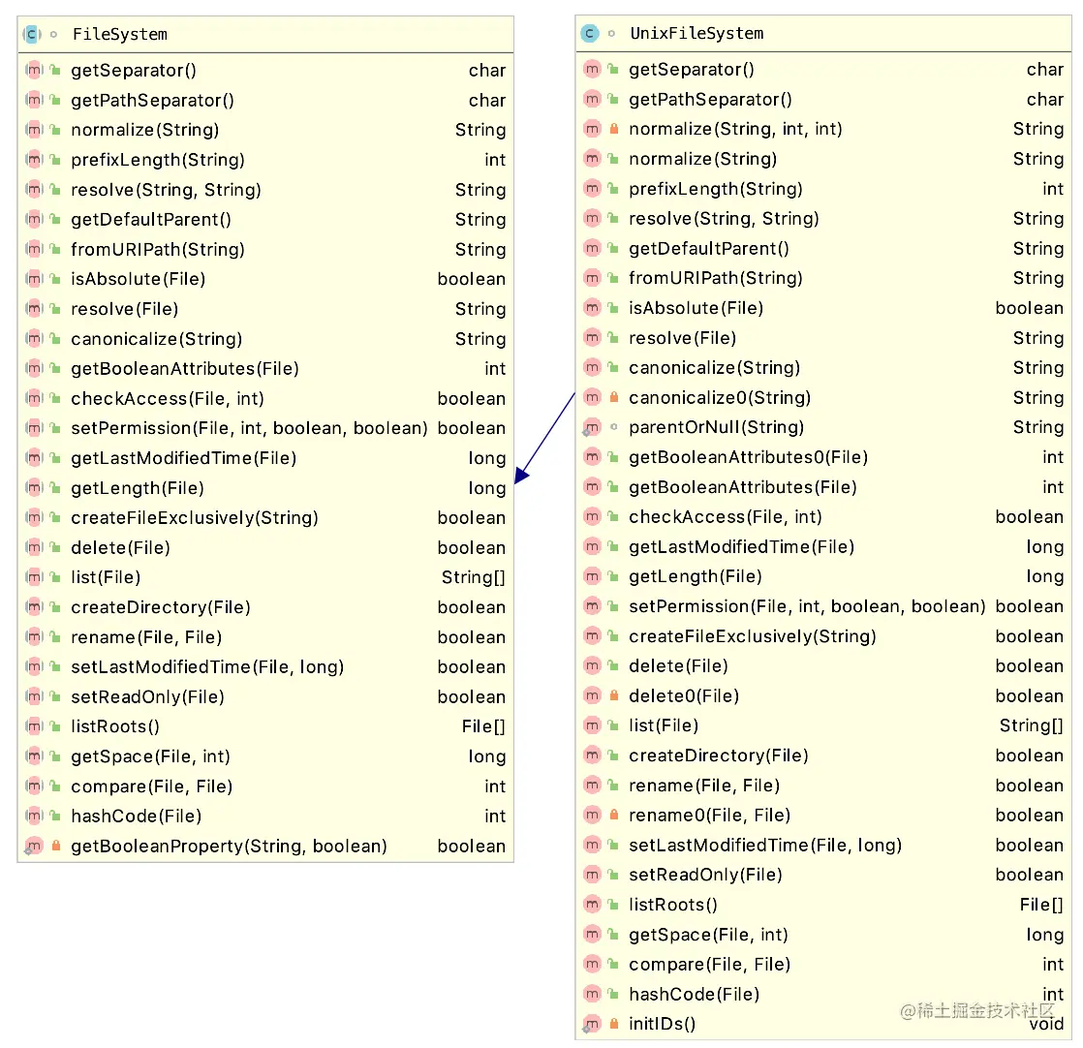Screen dimensions: 1083x1048
Task: Click visibility icon beside FileSystem getPathSeparator()
Action: click(x=56, y=100)
